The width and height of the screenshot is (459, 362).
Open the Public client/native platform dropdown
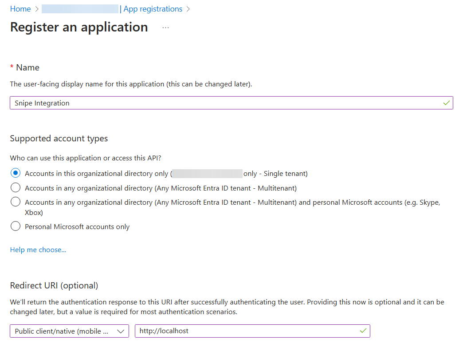tap(69, 331)
